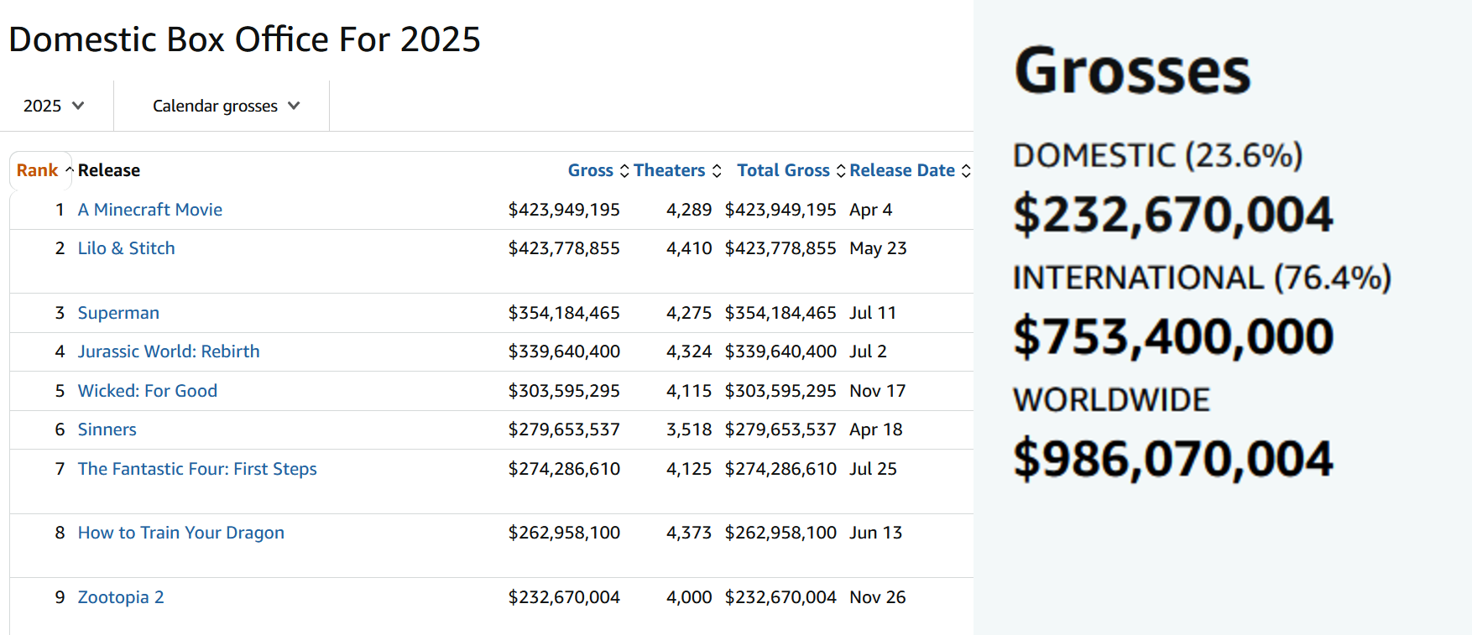
Task: Click the sort arrows beside Theaters
Action: point(717,171)
